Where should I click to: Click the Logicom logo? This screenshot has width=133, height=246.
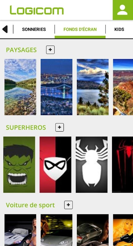click(x=37, y=10)
